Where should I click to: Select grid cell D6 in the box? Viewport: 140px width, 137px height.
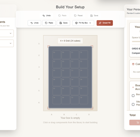tap(84, 100)
